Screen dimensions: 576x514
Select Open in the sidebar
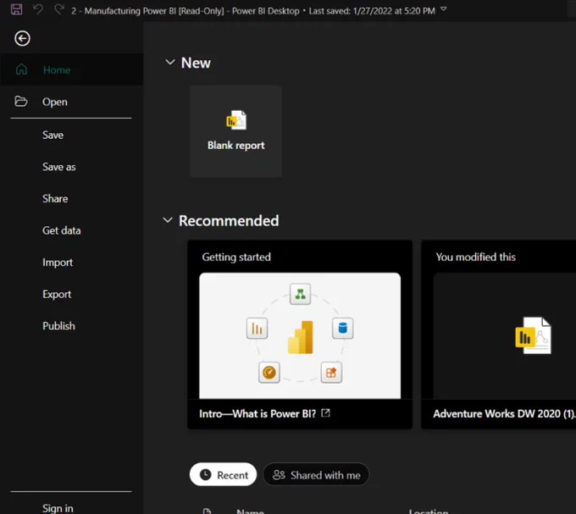point(72,102)
